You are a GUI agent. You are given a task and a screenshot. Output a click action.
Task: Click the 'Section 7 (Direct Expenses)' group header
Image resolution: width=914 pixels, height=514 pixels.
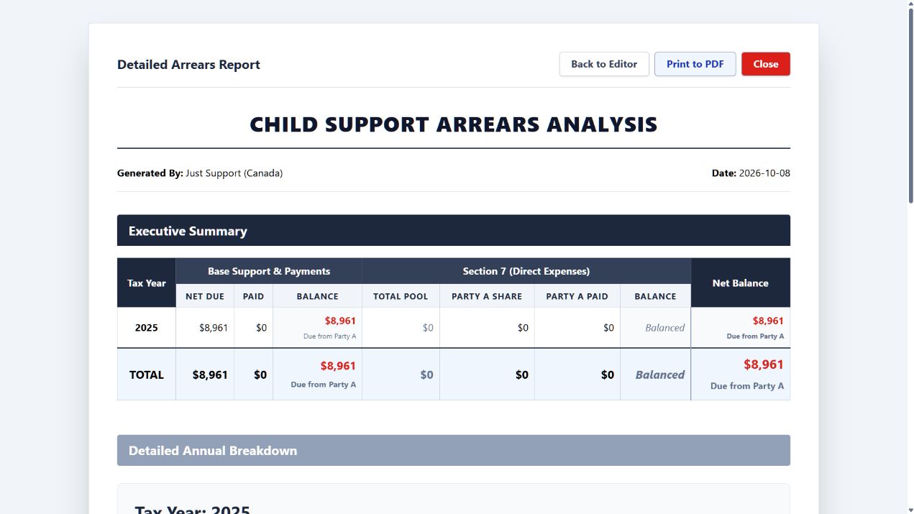coord(526,272)
